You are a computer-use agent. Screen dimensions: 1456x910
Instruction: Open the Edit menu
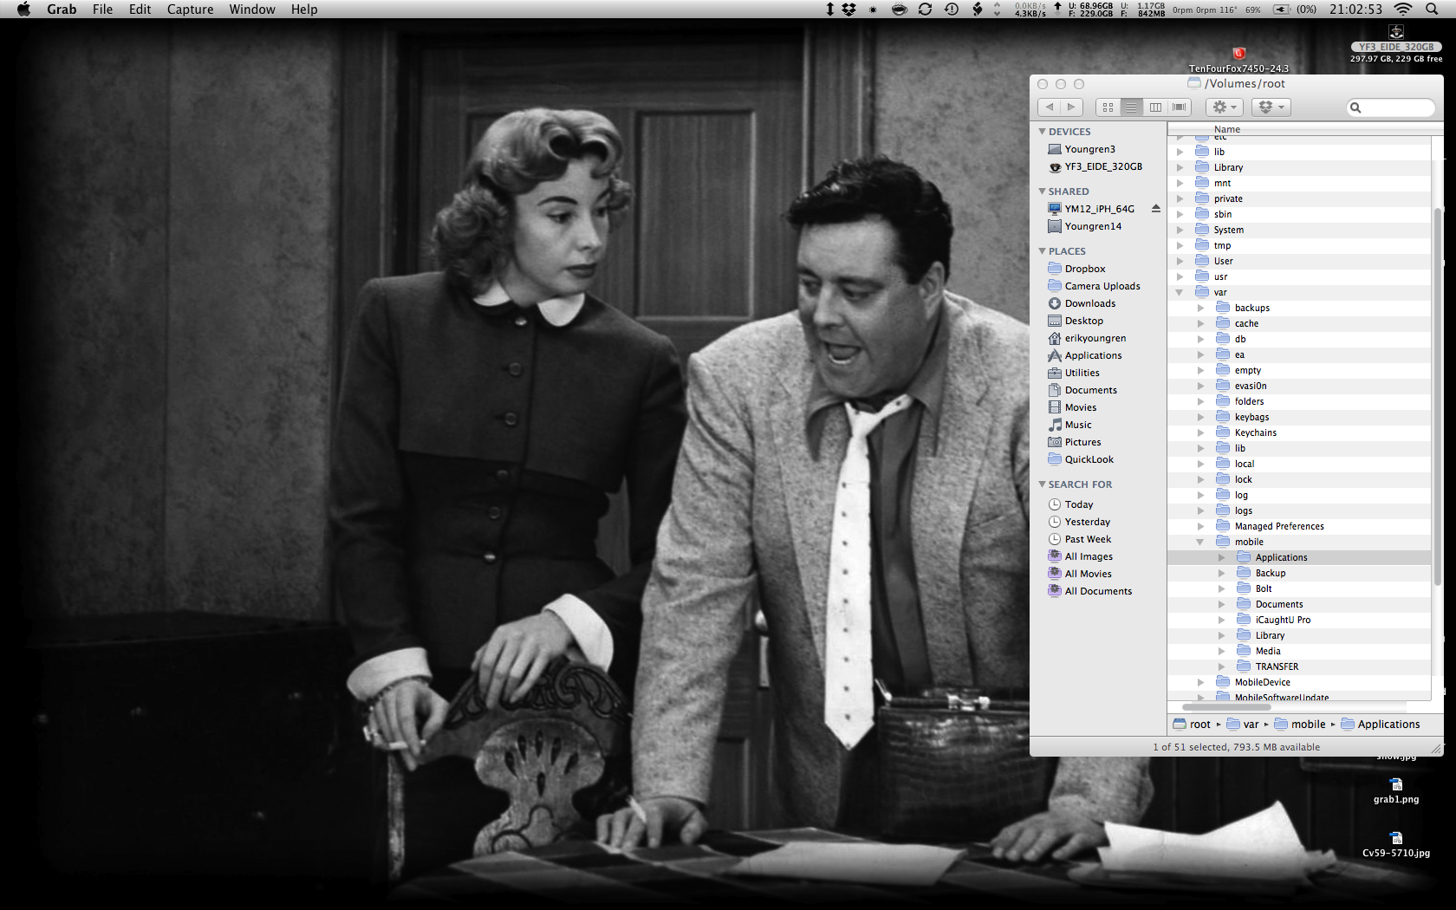(140, 10)
